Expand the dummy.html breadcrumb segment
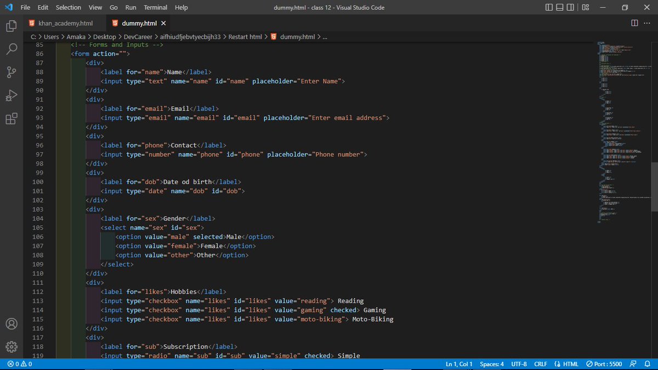This screenshot has height=370, width=658. coord(297,37)
